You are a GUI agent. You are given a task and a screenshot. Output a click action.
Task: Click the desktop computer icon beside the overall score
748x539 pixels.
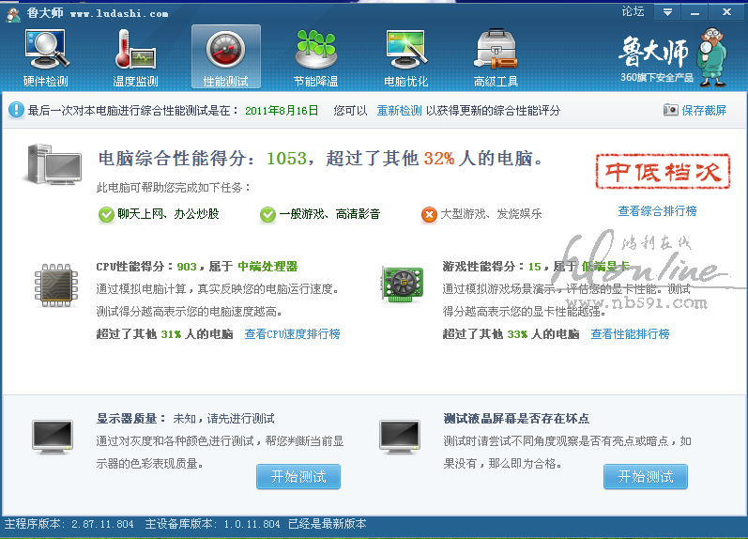coord(53,164)
